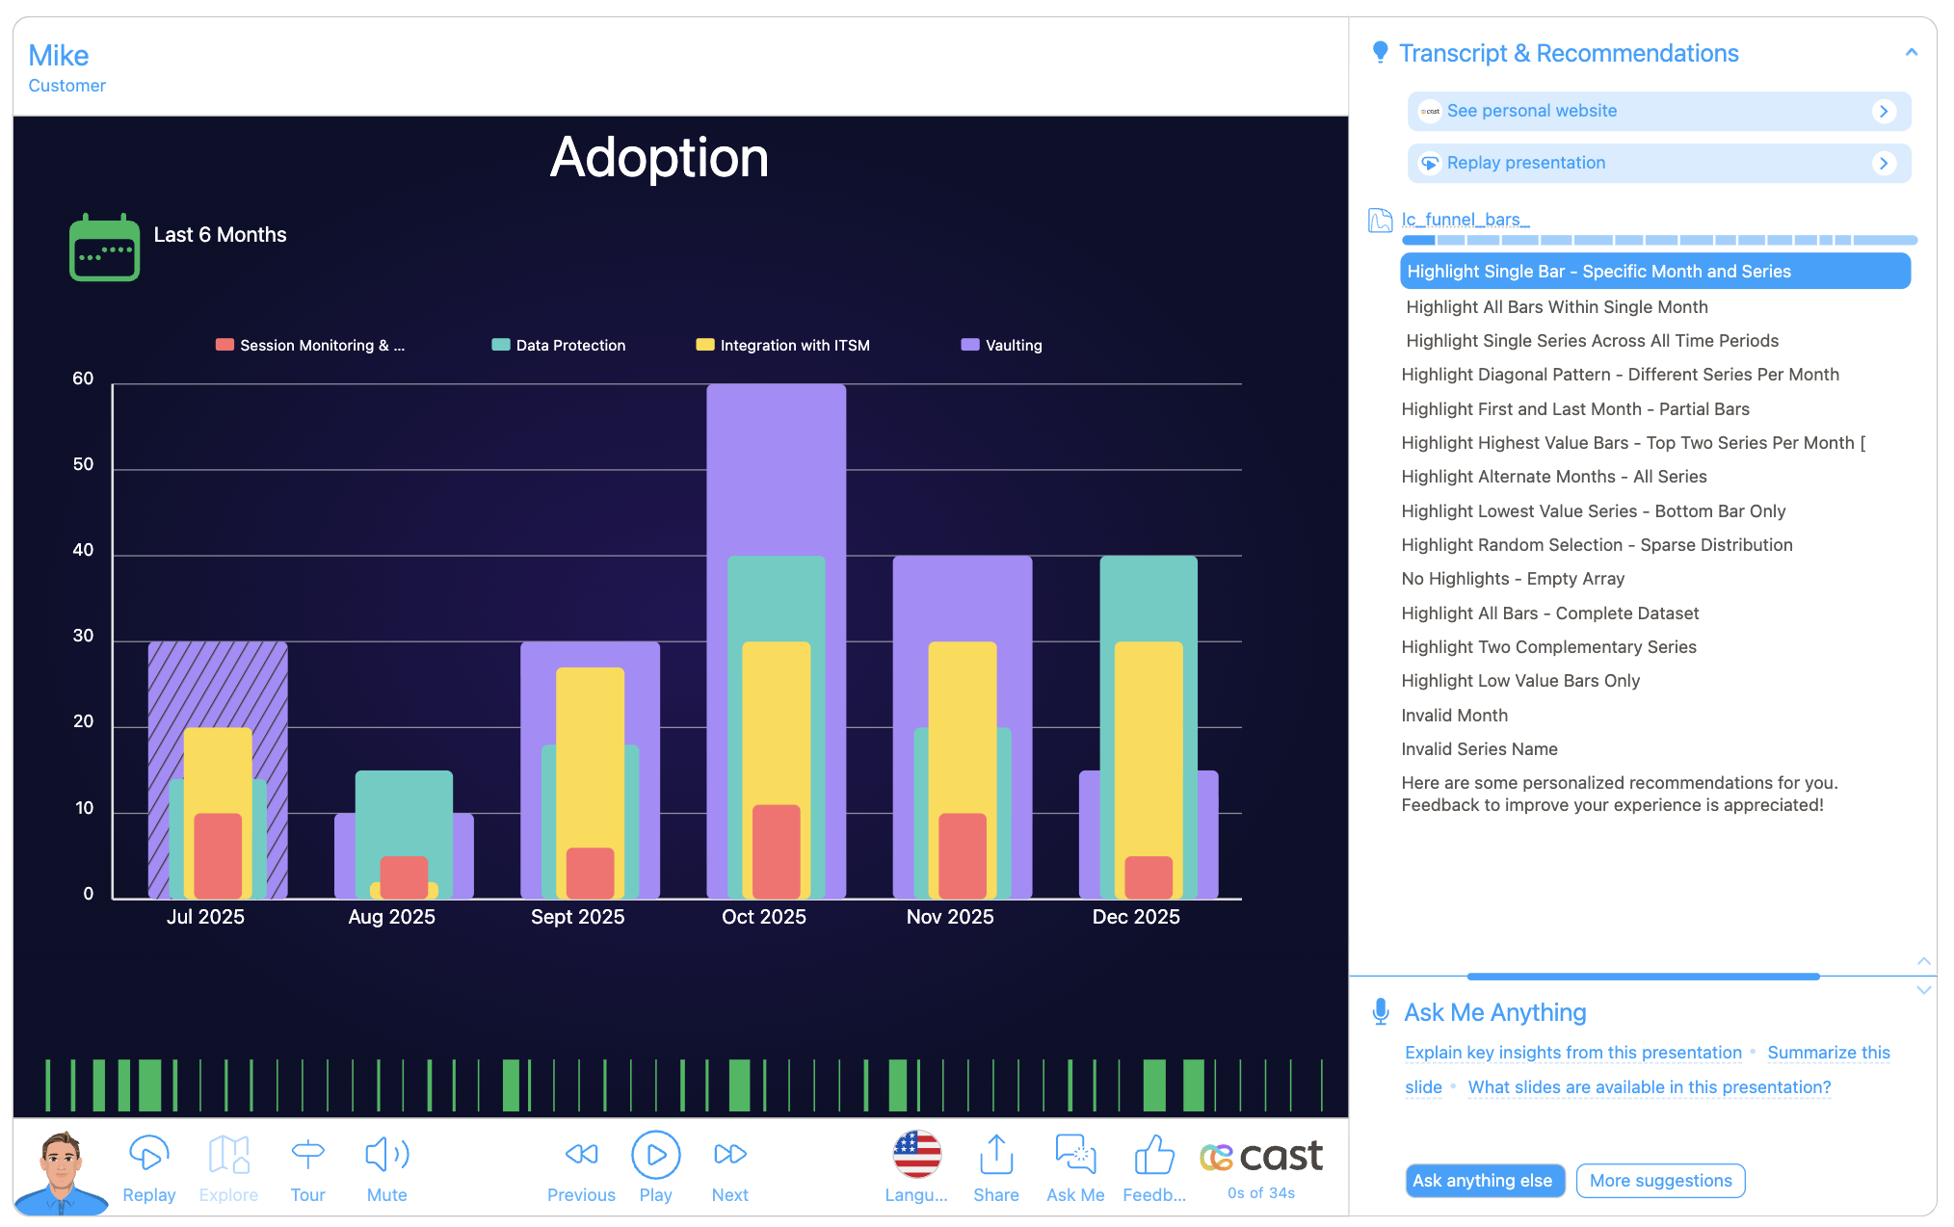Mute the presentation audio

tap(386, 1155)
